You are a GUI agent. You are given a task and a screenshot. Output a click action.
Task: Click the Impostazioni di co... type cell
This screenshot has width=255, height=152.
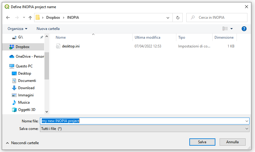pyautogui.click(x=194, y=46)
